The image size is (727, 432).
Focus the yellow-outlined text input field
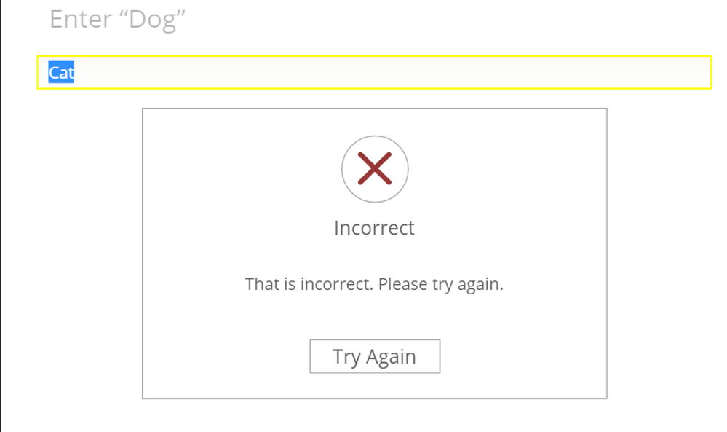click(x=374, y=73)
